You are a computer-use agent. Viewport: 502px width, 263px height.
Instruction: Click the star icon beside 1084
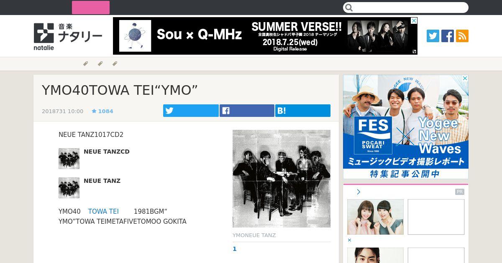click(x=94, y=111)
